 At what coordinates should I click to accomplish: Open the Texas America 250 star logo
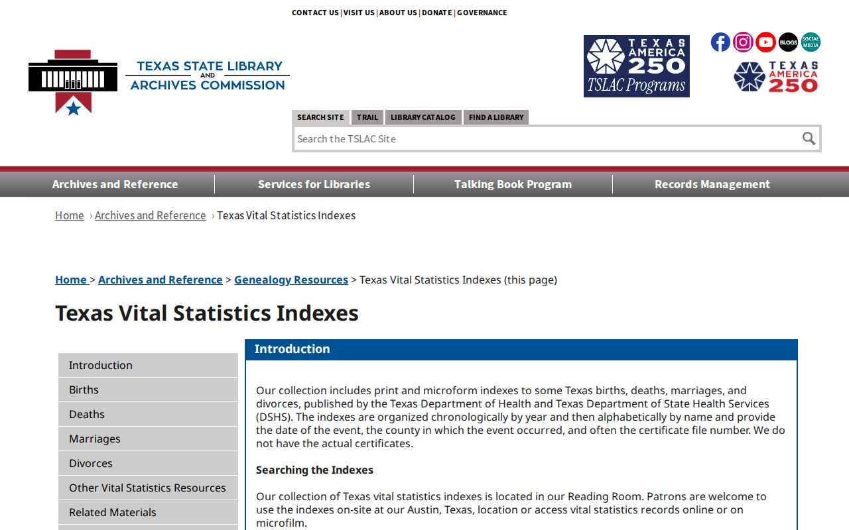(776, 77)
